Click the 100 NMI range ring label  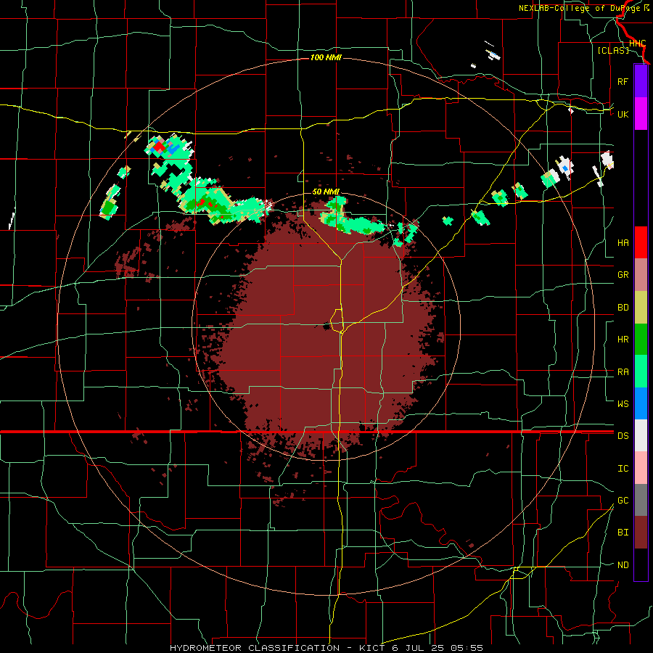pyautogui.click(x=326, y=57)
